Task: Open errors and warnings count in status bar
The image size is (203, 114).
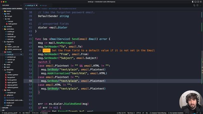Action: (x=35, y=113)
